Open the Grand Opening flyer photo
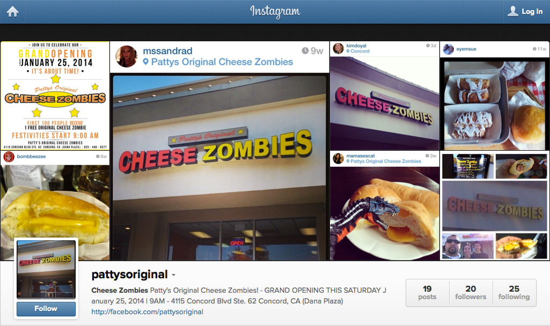Viewport: 550px width, 326px height. click(x=55, y=95)
